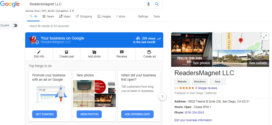272x125 pixels.
Task: Click the VIEW PHOTOS button
Action: point(89,114)
